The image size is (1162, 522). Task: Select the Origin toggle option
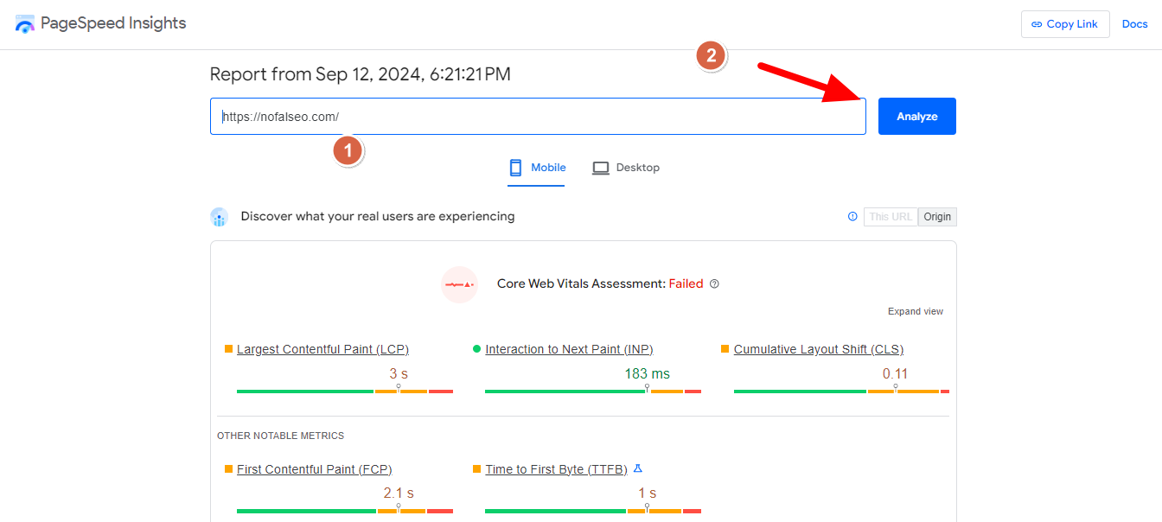click(x=937, y=217)
